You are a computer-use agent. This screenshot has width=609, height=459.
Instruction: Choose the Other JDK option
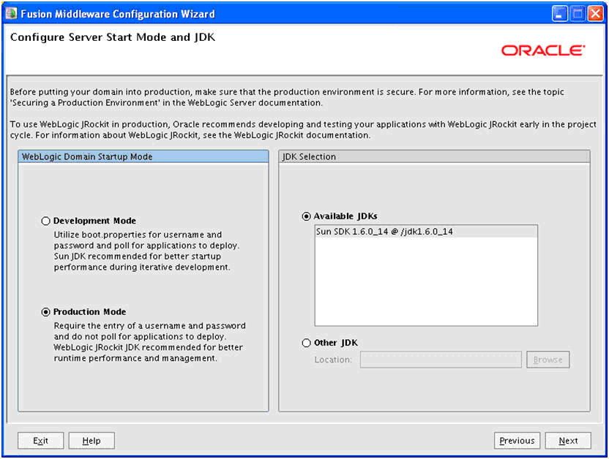pyautogui.click(x=306, y=343)
